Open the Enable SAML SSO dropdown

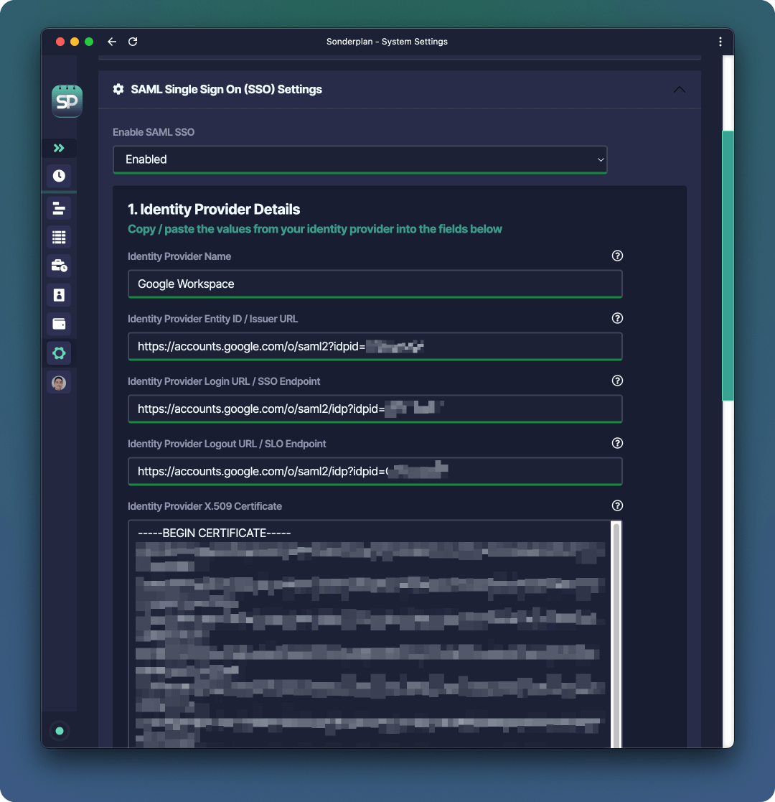[x=360, y=159]
